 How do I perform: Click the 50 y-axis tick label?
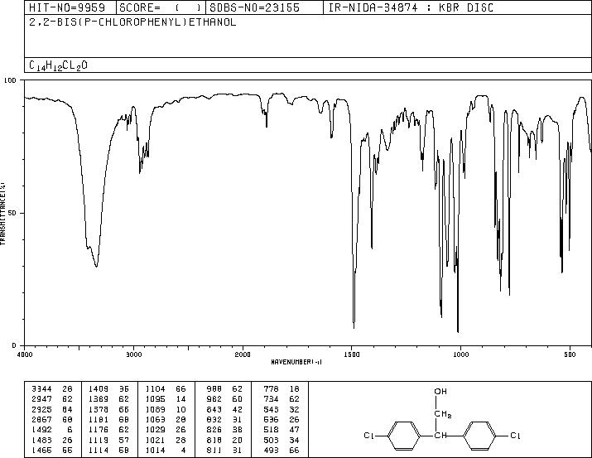[13, 213]
